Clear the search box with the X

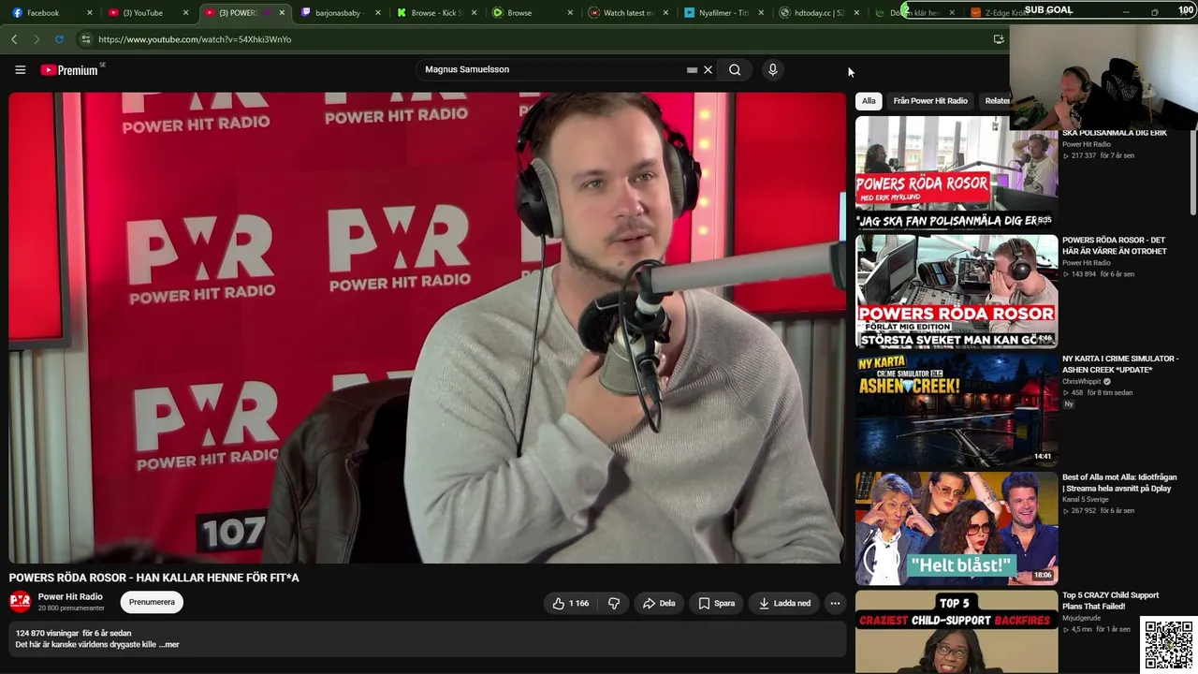pyautogui.click(x=708, y=69)
